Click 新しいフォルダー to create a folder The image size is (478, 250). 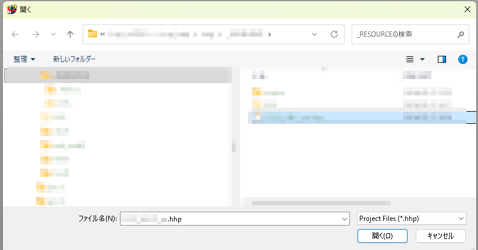point(74,59)
